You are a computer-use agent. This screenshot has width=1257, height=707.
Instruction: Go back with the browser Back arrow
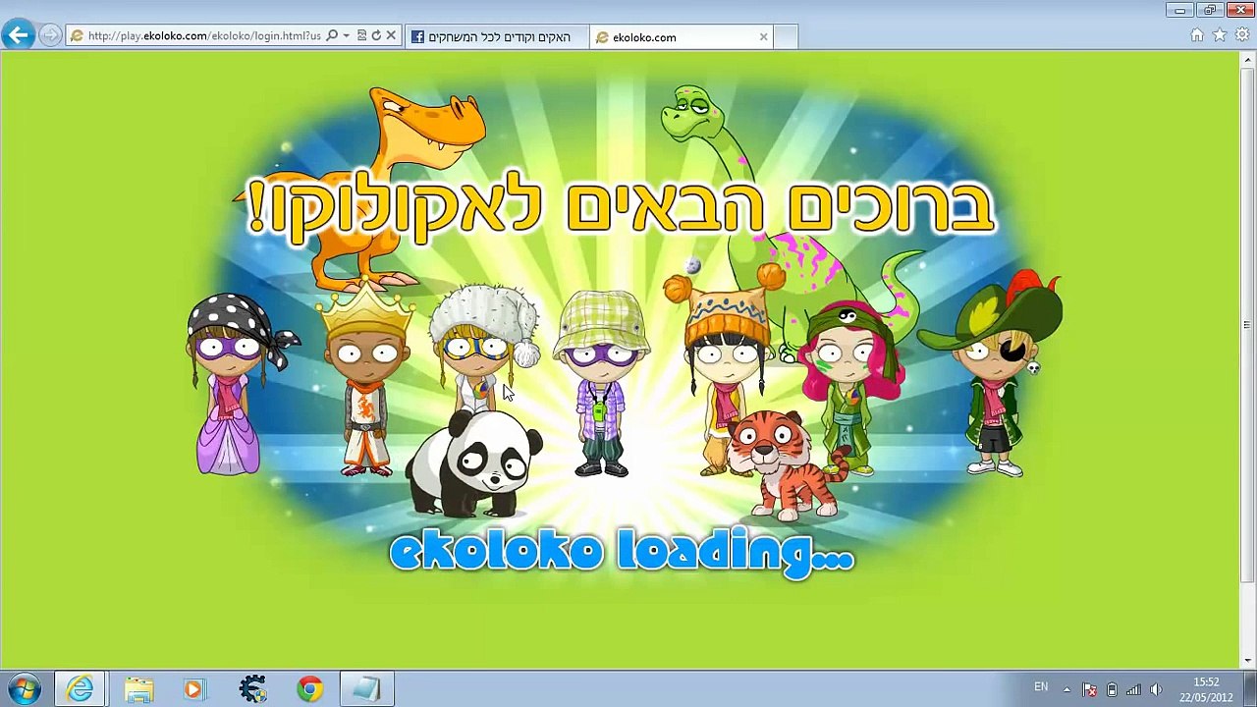18,36
